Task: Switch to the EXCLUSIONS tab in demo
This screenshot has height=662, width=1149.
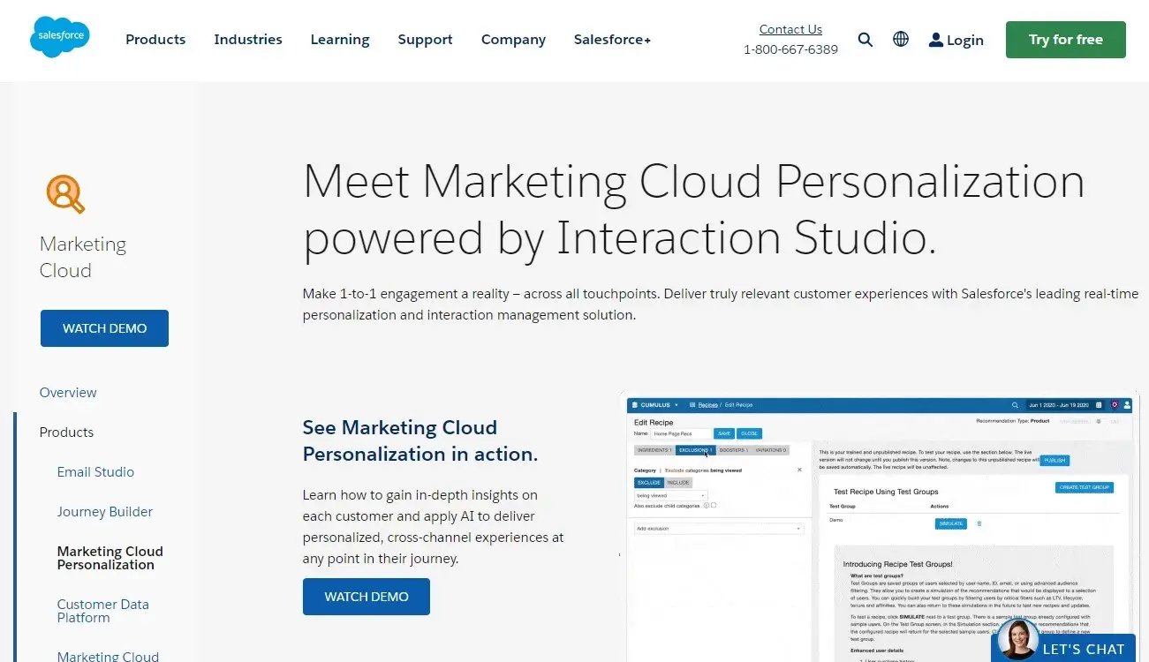Action: tap(695, 450)
